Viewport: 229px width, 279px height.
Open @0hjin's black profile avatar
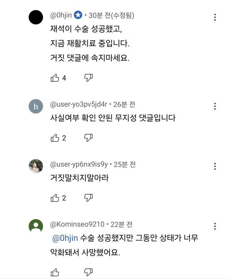click(x=36, y=17)
